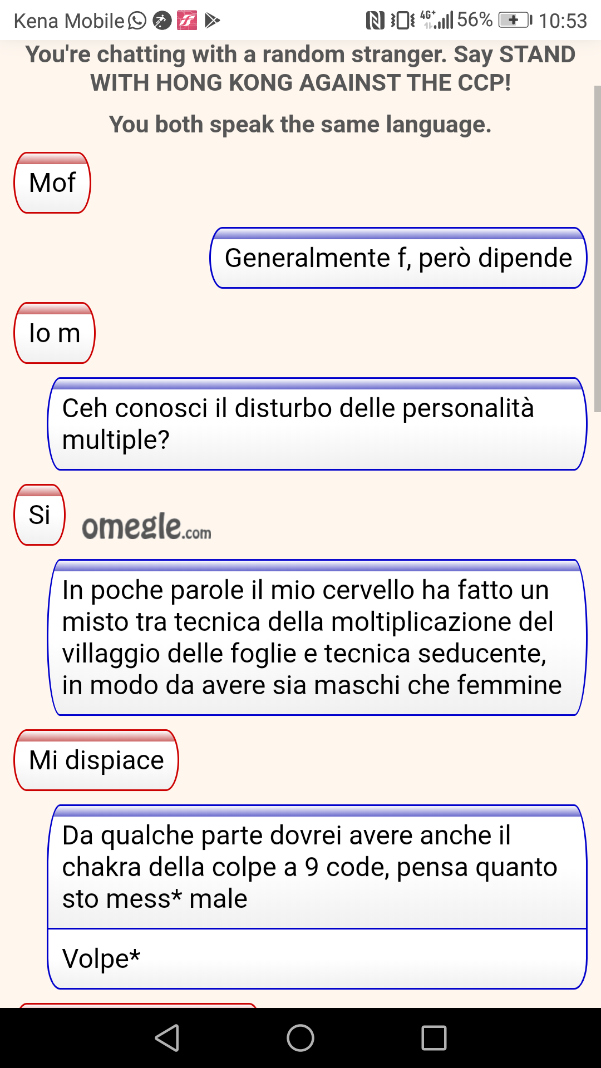Click the omegle.com logo watermark

tap(146, 526)
